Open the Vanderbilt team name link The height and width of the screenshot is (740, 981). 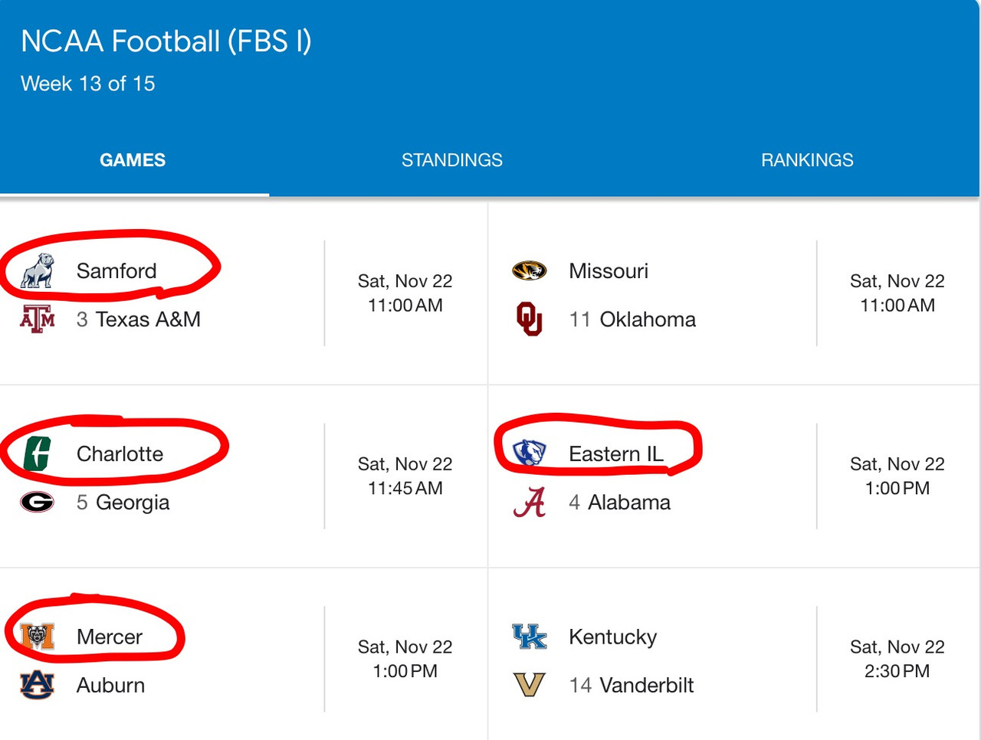point(646,685)
